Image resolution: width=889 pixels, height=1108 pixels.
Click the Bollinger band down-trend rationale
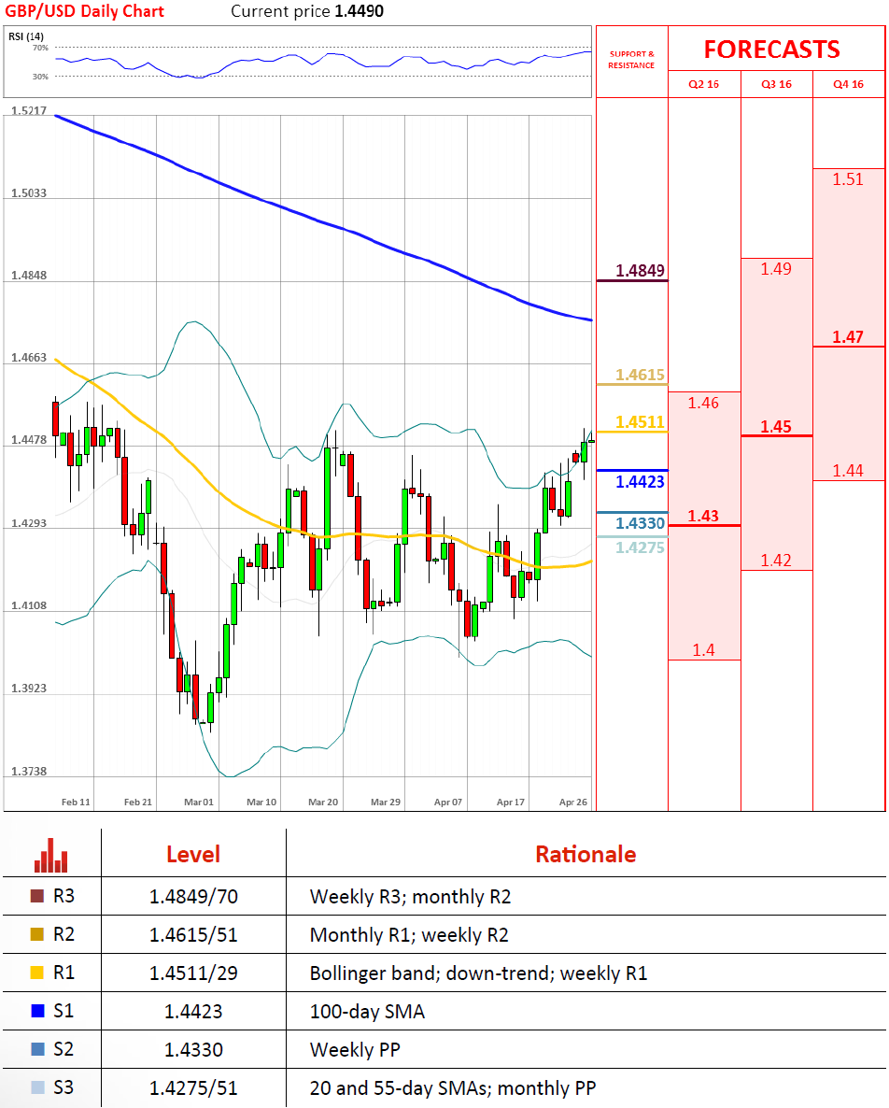479,973
